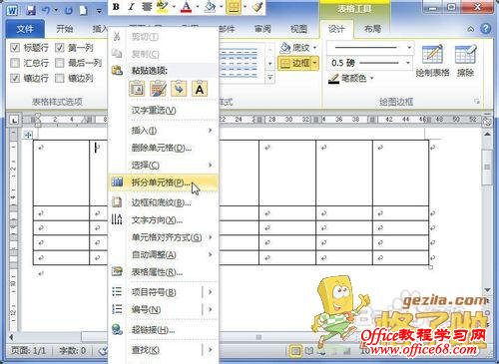This screenshot has height=364, width=499.
Task: Click the ruler tab selector button
Action: pos(14,120)
